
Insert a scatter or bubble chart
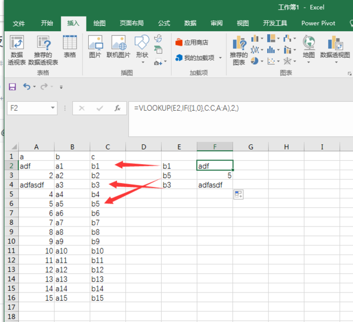tap(271, 61)
